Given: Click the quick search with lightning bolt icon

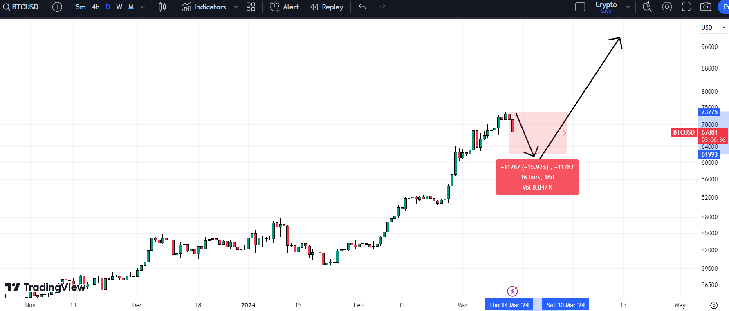Looking at the screenshot, I should (x=647, y=7).
